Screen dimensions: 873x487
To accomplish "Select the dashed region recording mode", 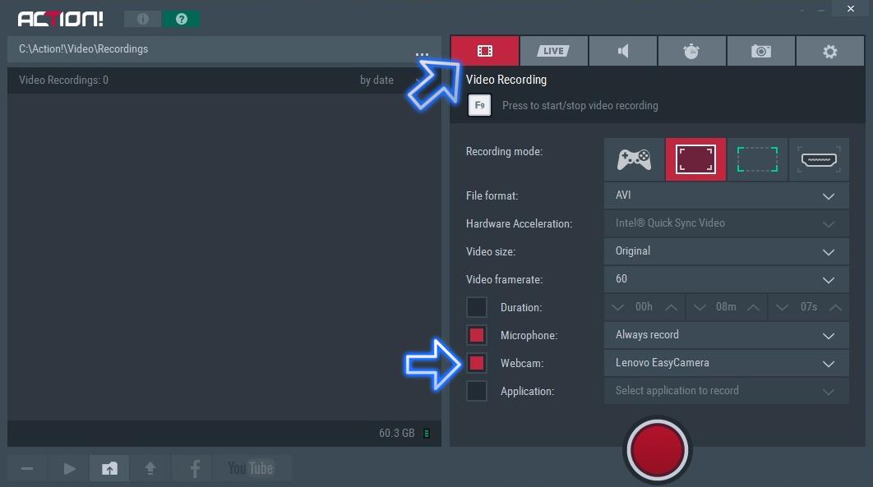I will click(x=757, y=159).
